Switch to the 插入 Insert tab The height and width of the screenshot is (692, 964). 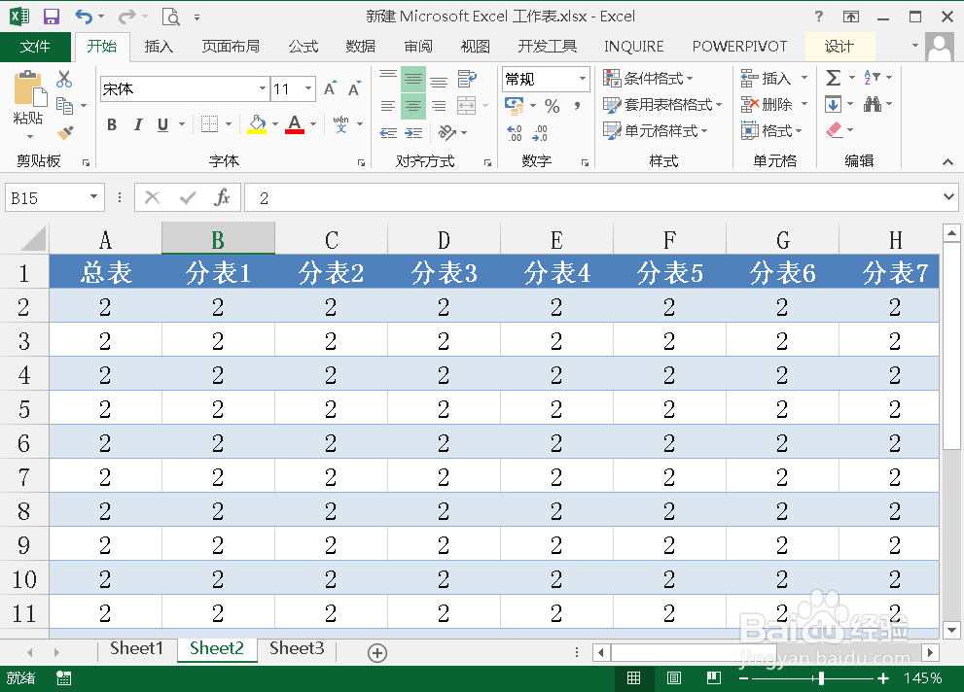point(159,47)
